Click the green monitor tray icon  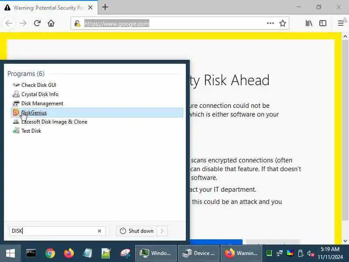click(269, 253)
